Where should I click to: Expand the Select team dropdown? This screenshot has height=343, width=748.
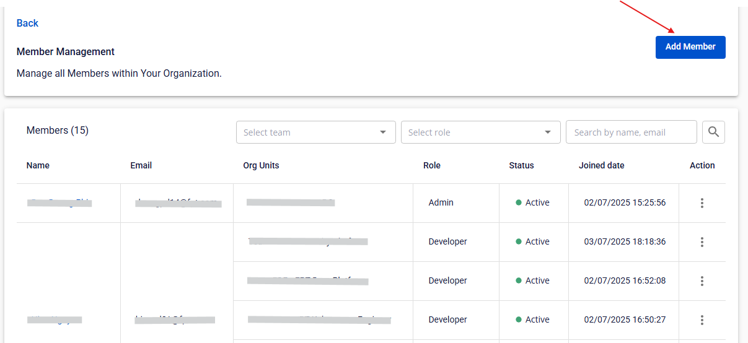click(310, 132)
